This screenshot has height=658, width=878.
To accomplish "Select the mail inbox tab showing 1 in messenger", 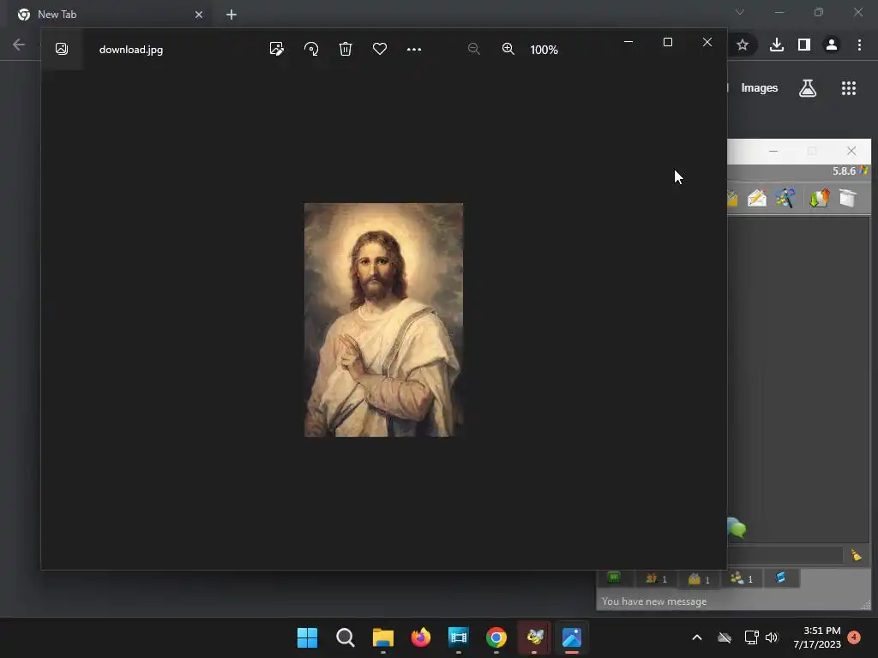I will click(x=699, y=579).
